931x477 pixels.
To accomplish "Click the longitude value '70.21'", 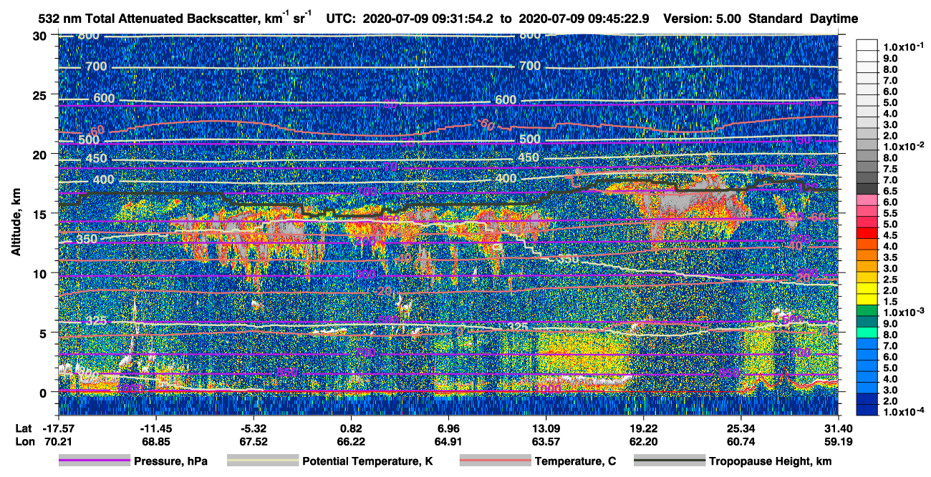I will tap(58, 442).
